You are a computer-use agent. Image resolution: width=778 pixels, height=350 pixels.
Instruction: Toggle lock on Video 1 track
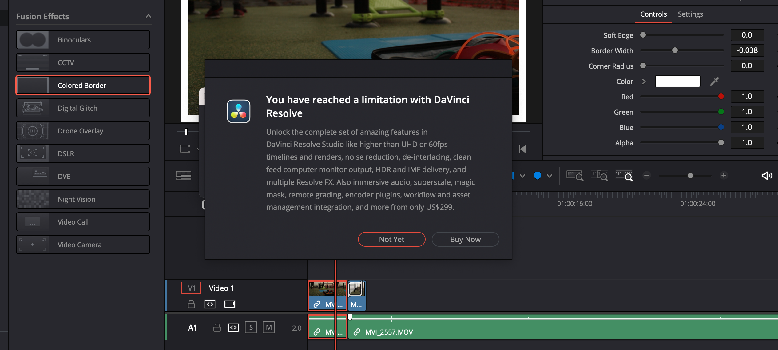[x=191, y=304]
